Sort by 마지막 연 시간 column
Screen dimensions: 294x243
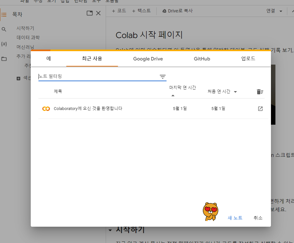tap(183, 88)
